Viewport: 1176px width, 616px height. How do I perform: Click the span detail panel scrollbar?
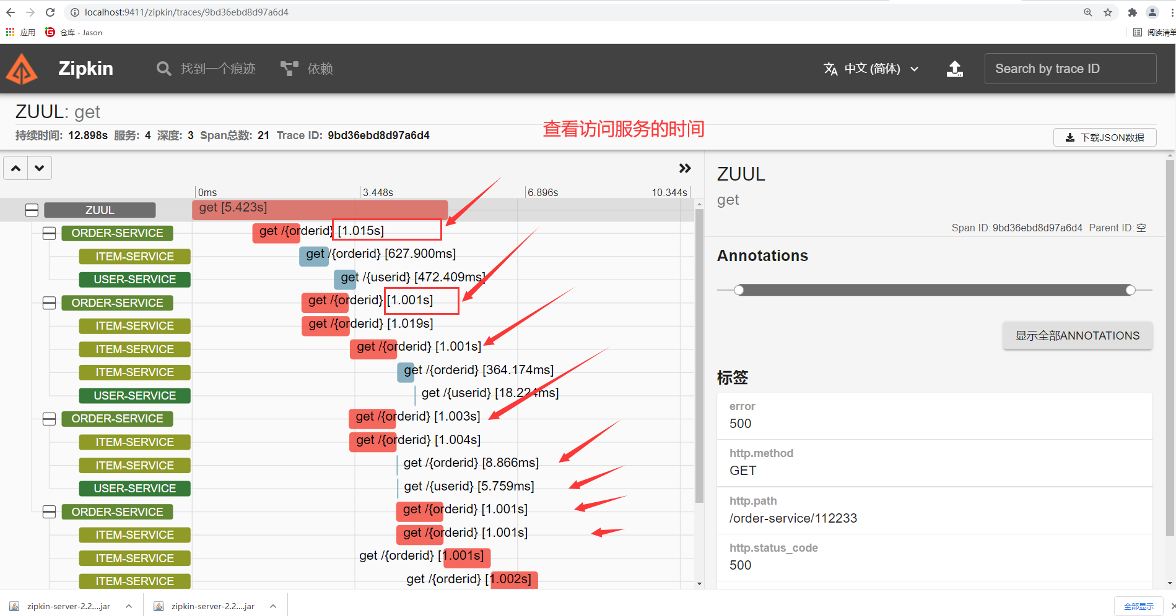coord(1170,348)
